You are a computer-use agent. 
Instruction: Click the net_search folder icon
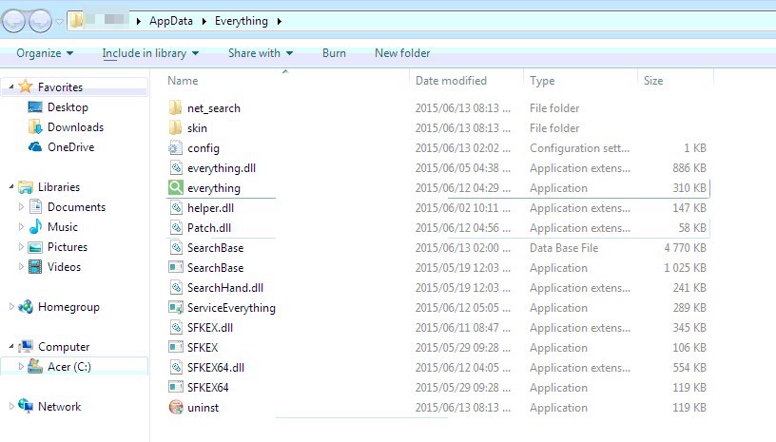(x=175, y=108)
